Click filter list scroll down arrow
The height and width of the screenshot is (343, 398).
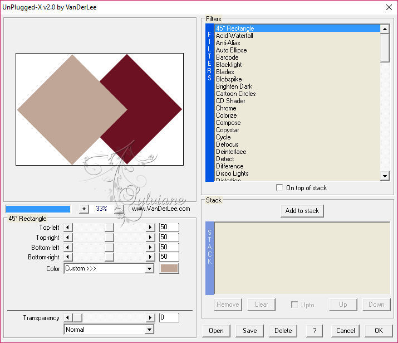click(x=385, y=176)
